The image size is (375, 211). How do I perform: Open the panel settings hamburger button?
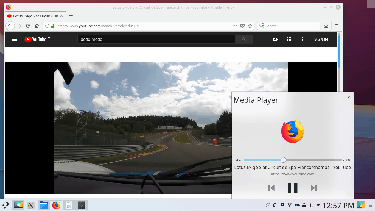point(370,205)
